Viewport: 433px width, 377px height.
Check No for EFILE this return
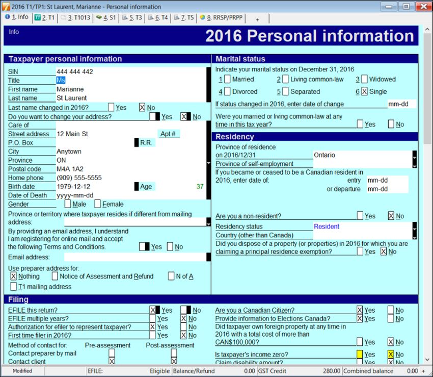(183, 310)
